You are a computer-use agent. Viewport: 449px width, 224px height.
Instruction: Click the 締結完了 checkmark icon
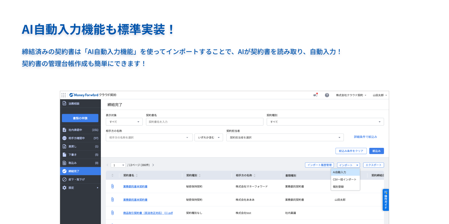(x=64, y=171)
